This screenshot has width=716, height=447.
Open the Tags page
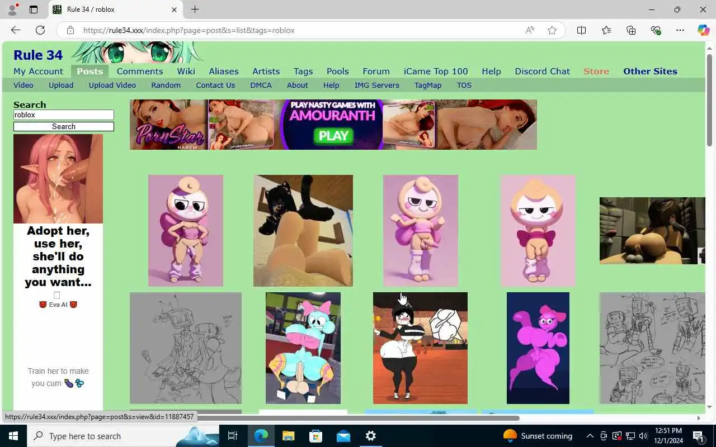(303, 71)
